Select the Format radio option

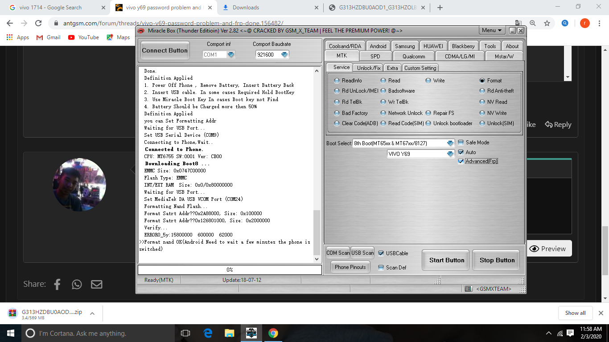click(482, 81)
